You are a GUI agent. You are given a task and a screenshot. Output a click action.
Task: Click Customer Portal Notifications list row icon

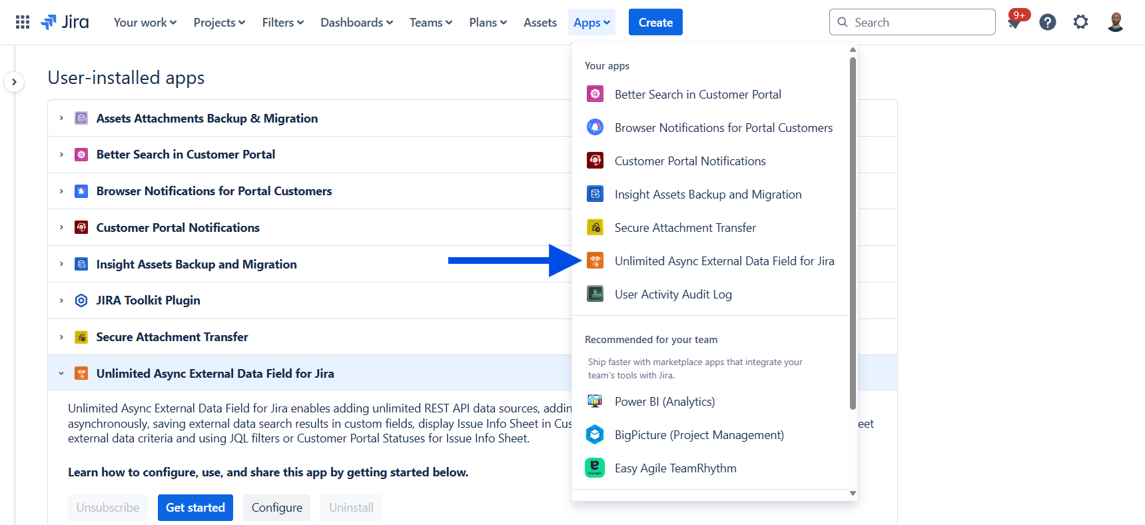[81, 227]
